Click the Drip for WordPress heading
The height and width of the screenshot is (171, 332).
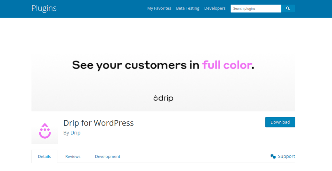point(99,123)
